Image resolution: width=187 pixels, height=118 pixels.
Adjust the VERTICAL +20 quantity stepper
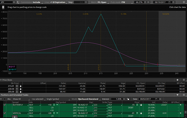pos(54,113)
